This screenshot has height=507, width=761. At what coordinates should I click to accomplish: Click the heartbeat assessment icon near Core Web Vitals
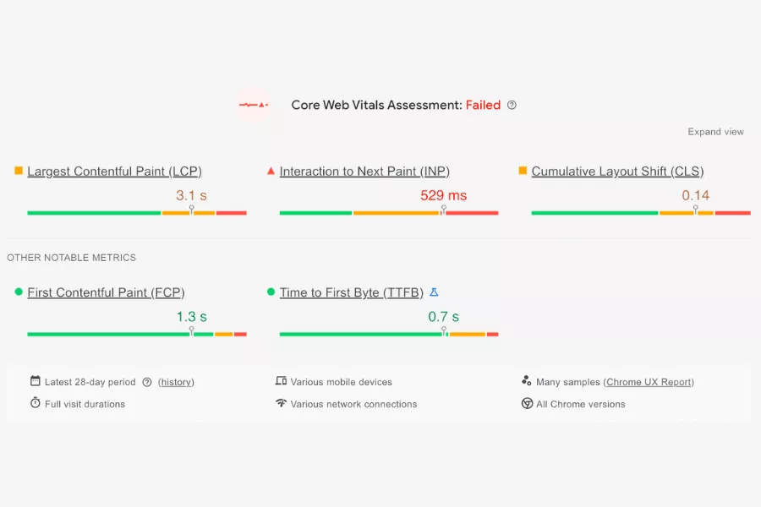click(255, 103)
